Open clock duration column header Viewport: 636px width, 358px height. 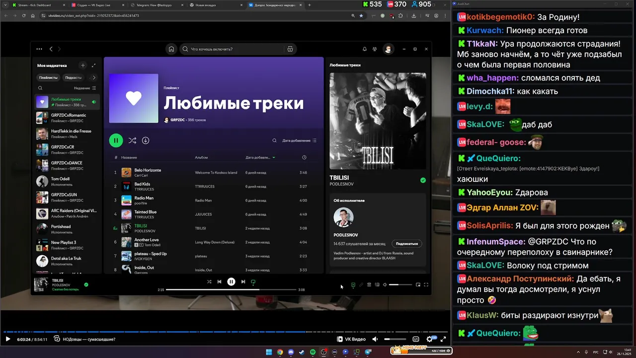coord(304,158)
